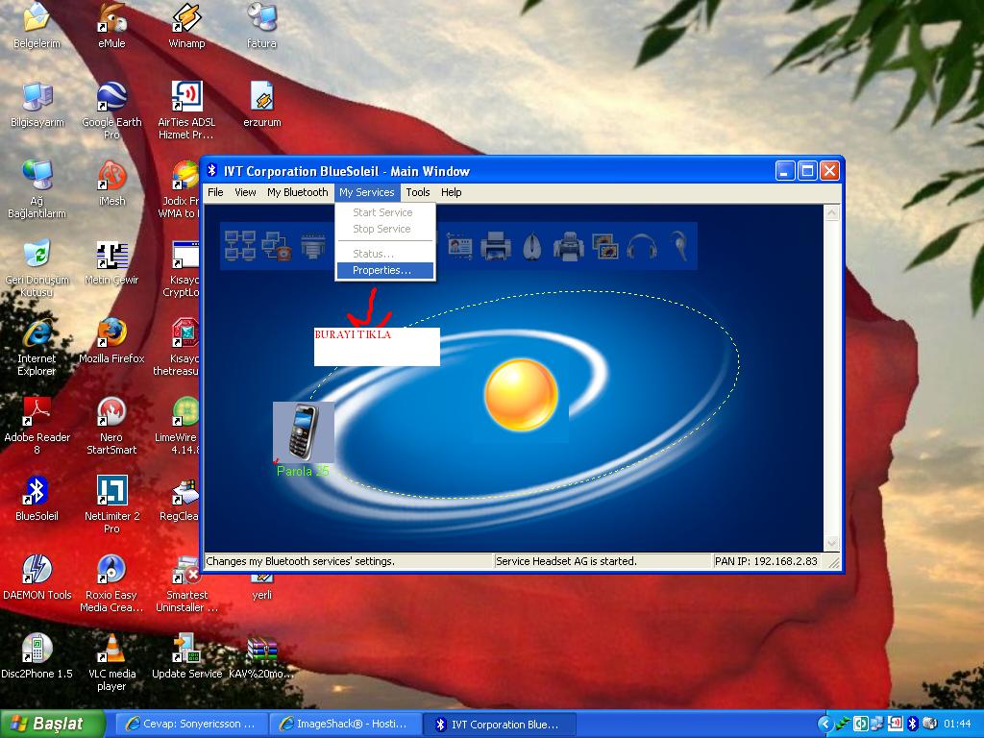Open the View menu
Viewport: 984px width, 738px height.
tap(245, 192)
